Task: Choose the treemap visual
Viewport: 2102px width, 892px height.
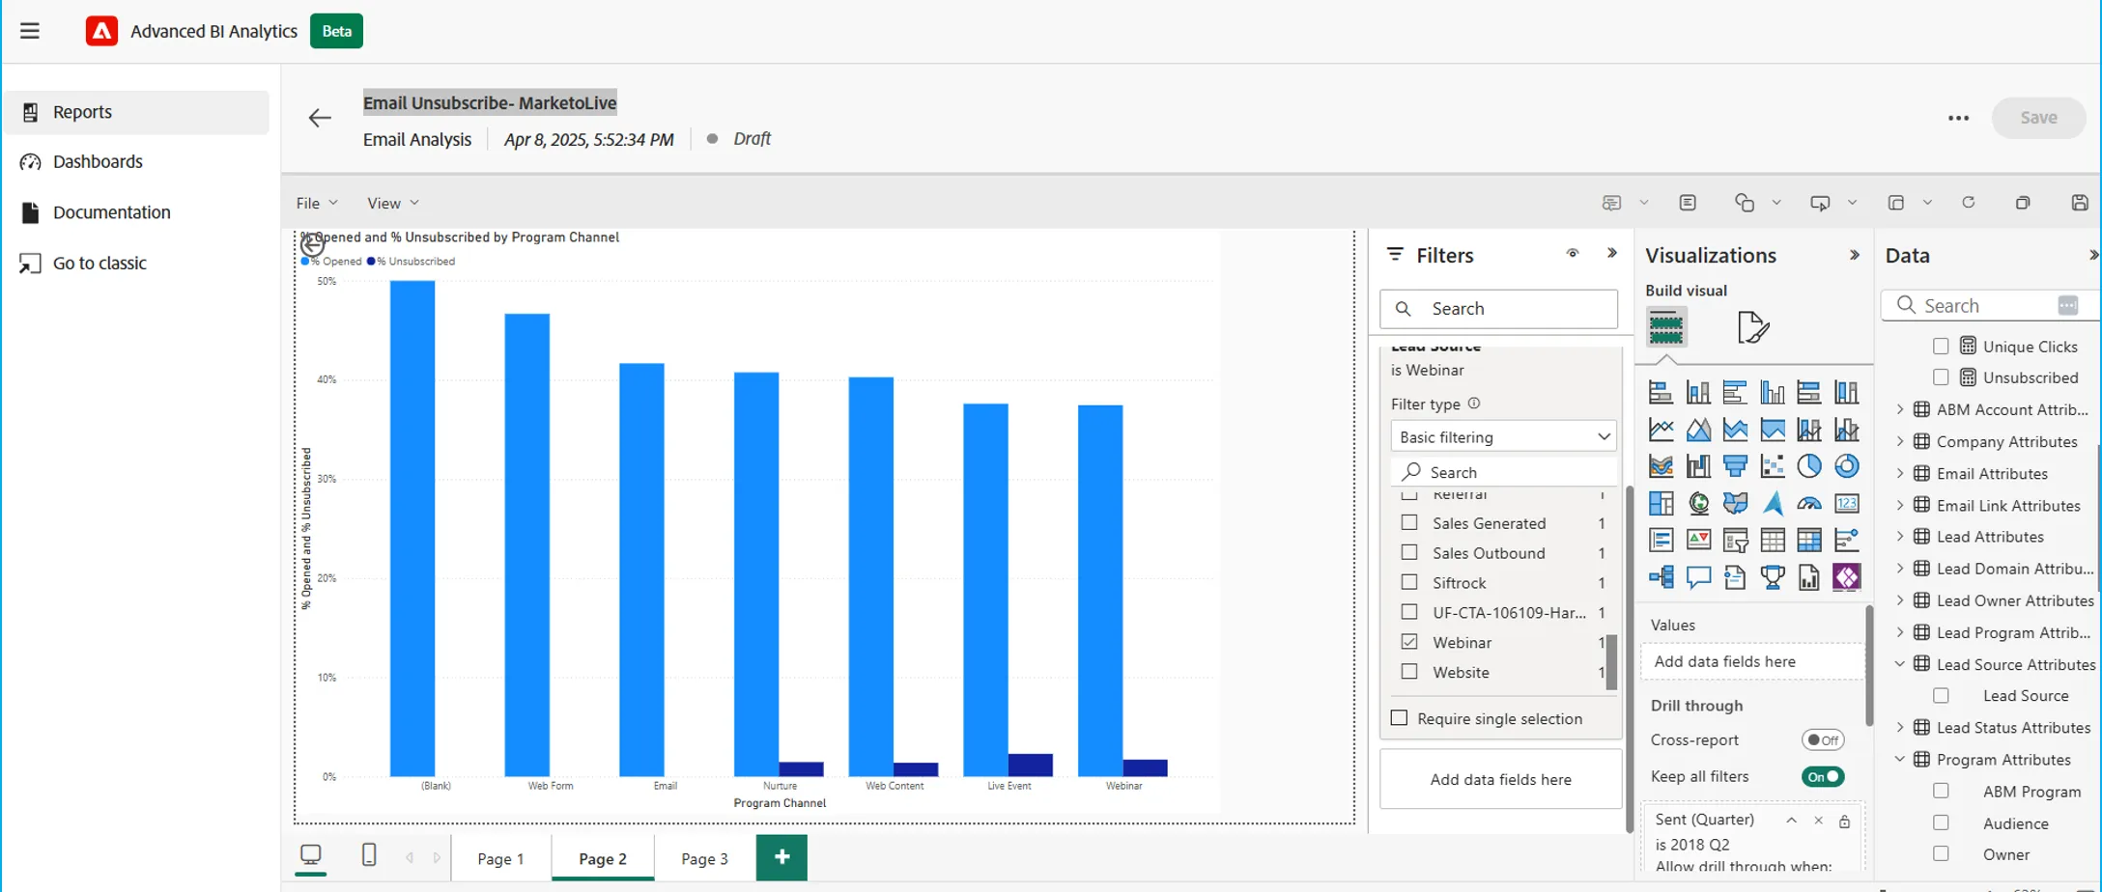Action: (x=1661, y=503)
